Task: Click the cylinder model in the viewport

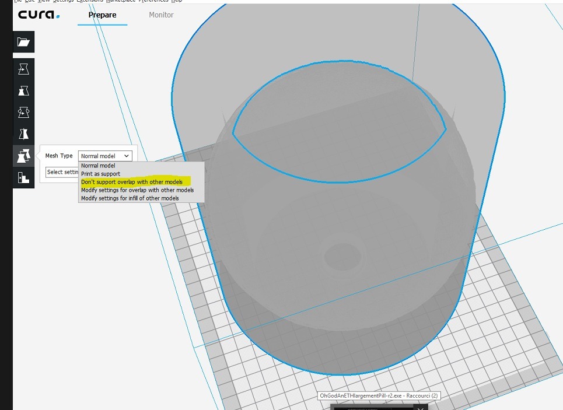Action: (338, 262)
